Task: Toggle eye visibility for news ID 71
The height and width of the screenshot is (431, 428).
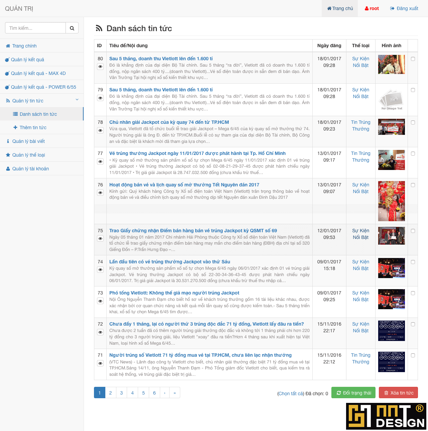Action: tap(100, 363)
